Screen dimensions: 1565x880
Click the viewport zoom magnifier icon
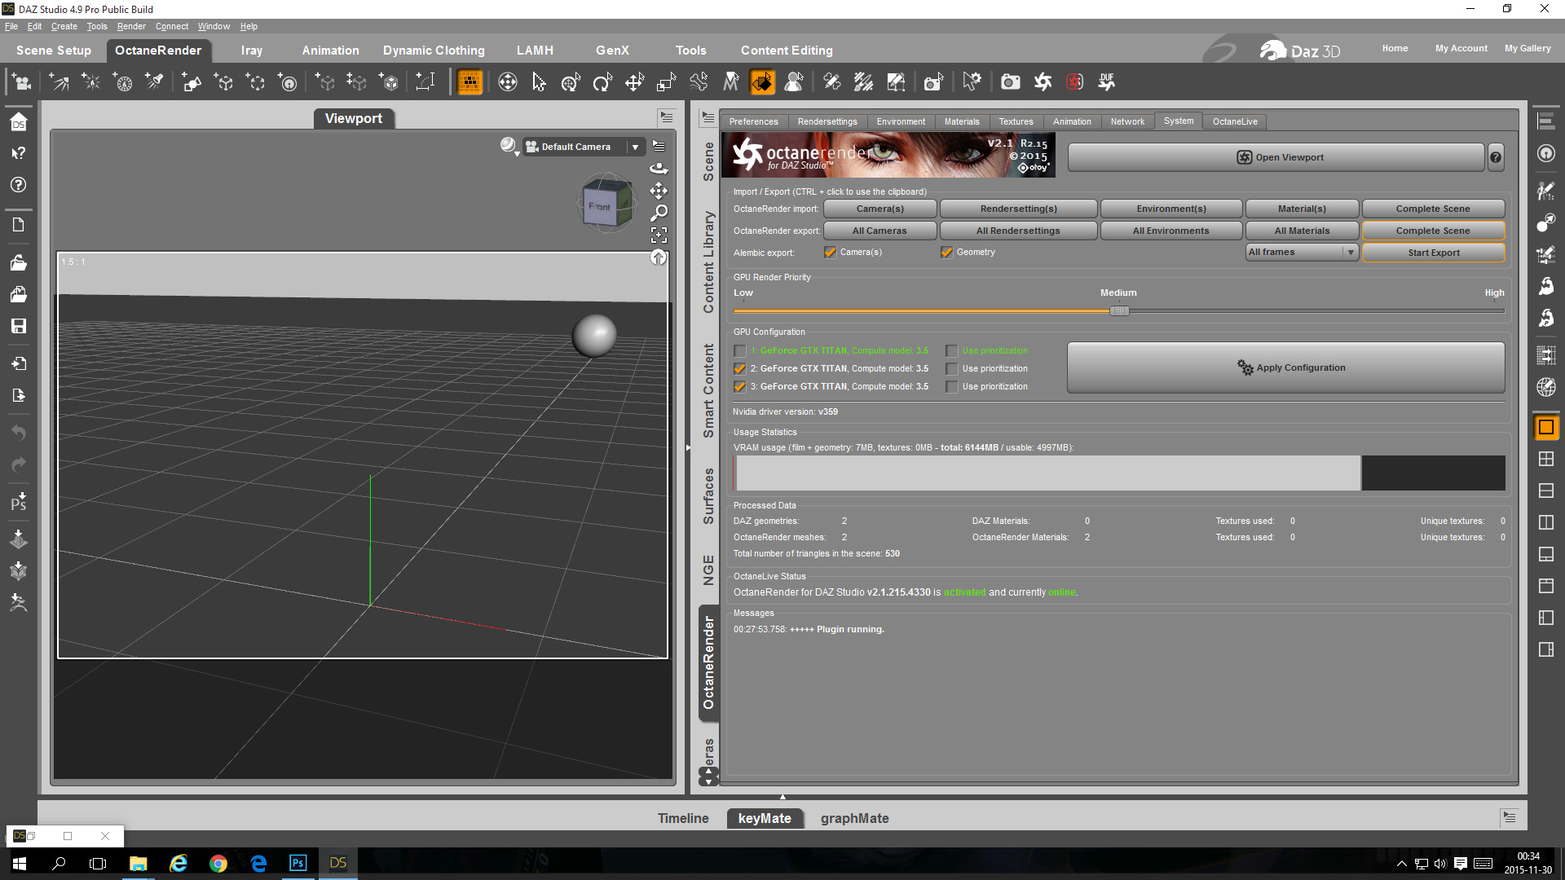point(659,213)
